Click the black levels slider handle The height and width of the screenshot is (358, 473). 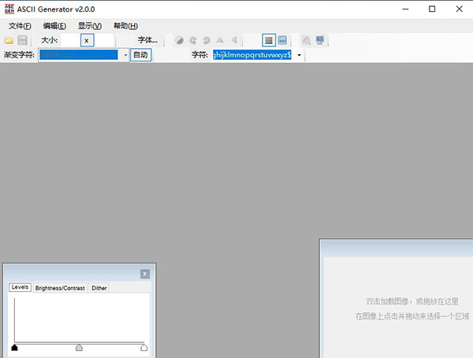[14, 347]
